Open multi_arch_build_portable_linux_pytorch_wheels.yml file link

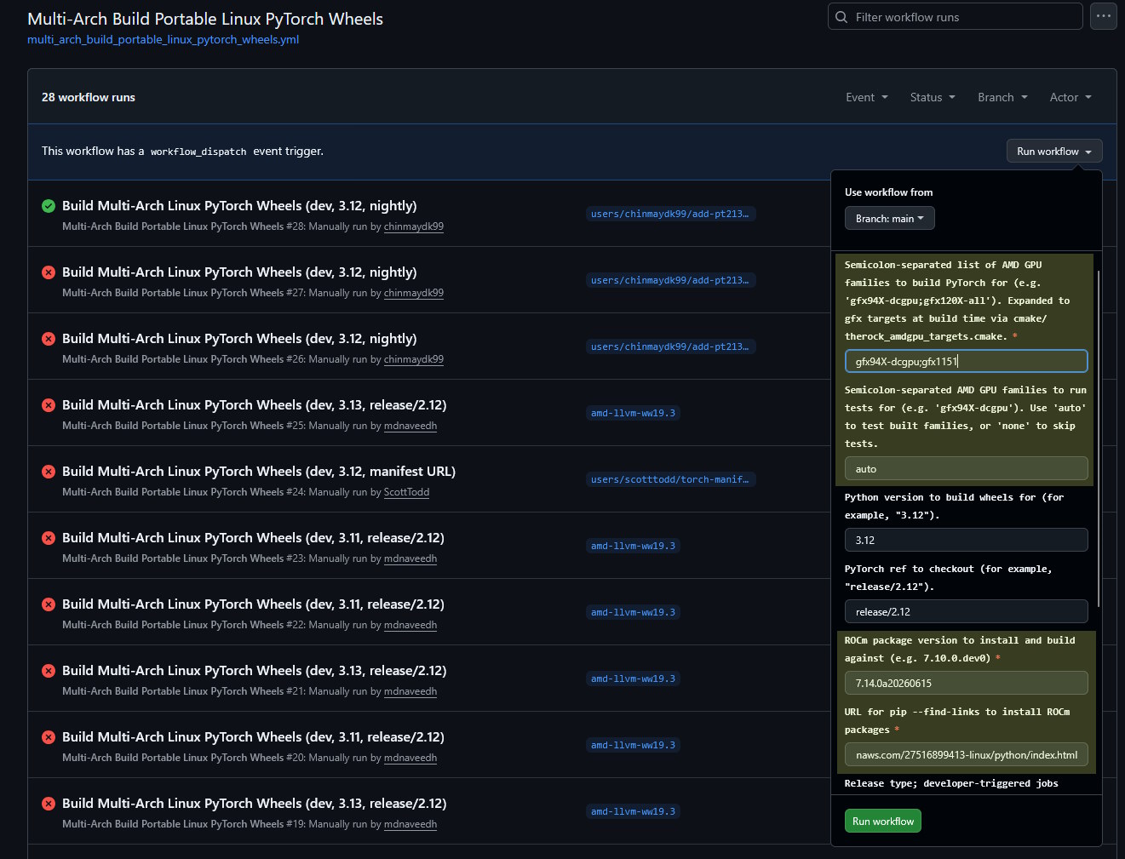163,39
